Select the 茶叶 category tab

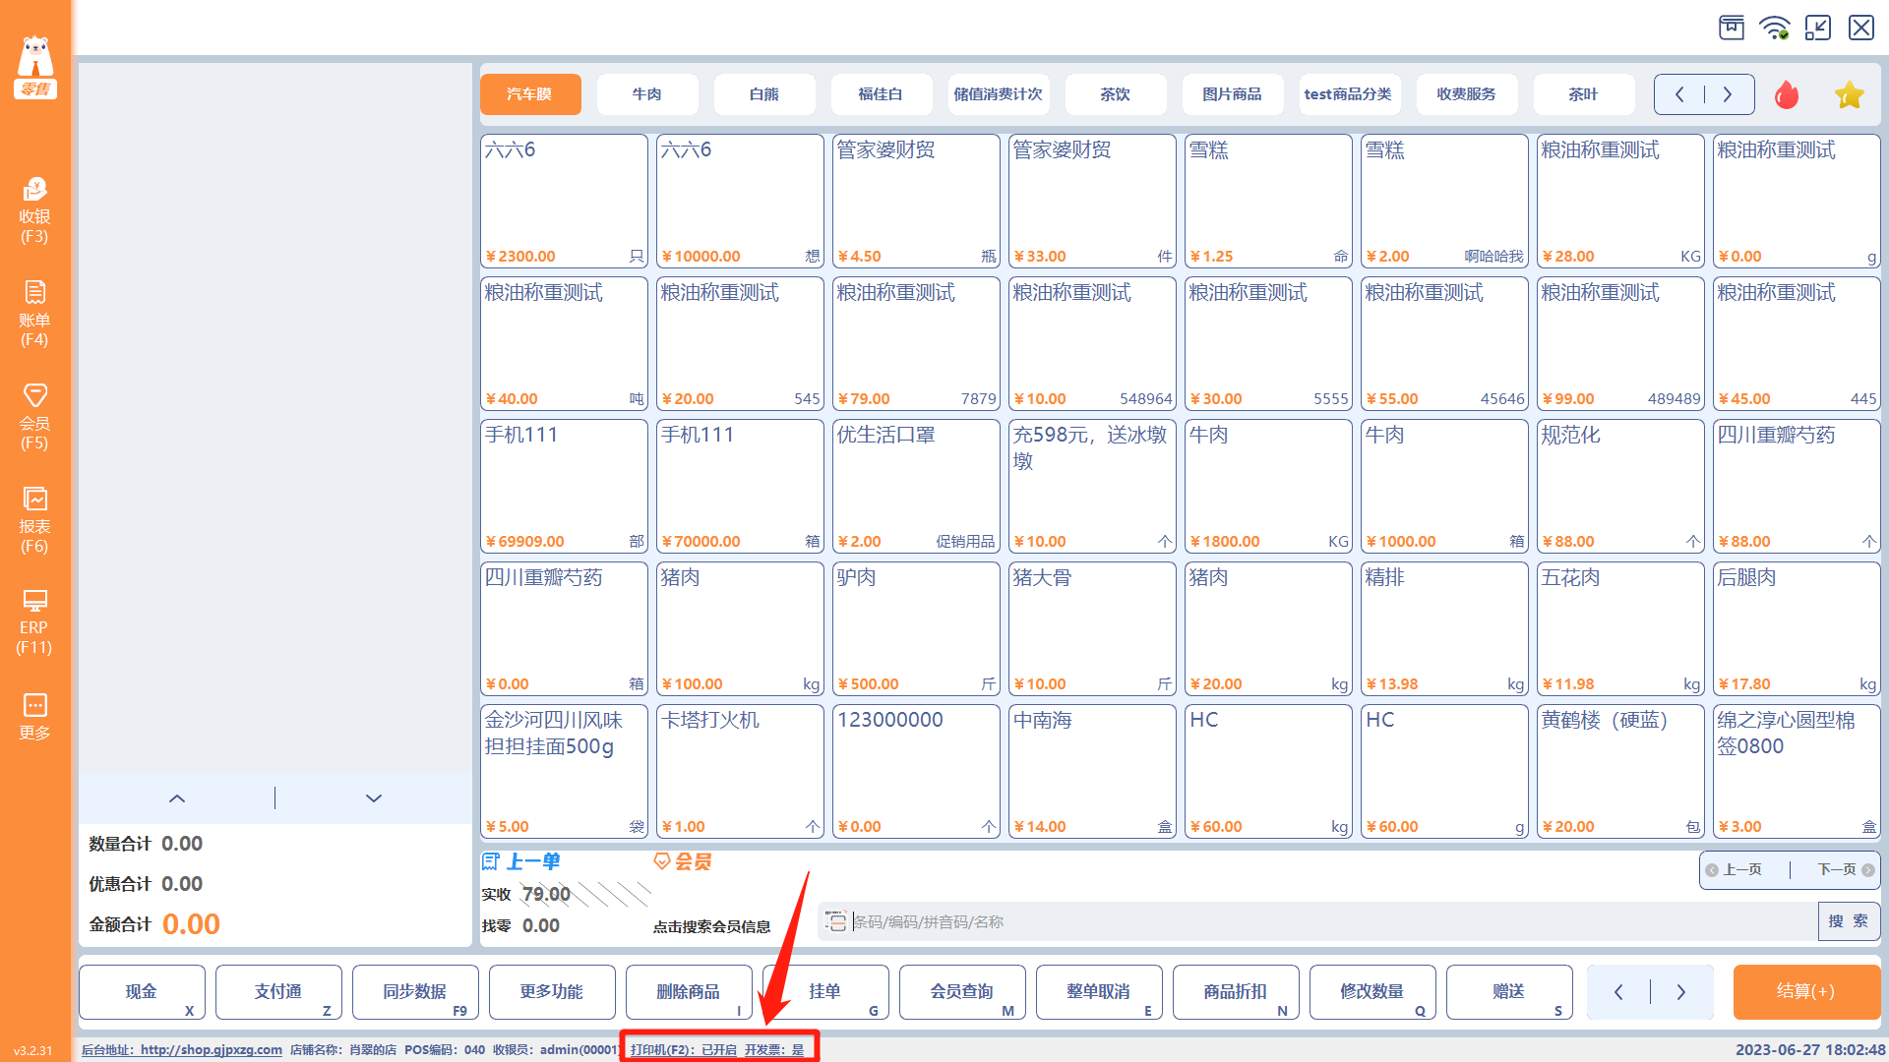[1584, 94]
